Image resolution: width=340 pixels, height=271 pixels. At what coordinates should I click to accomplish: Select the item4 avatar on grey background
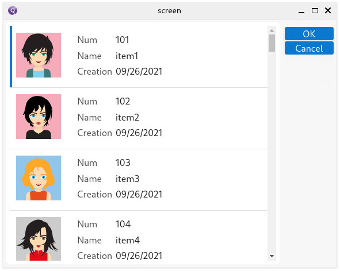click(39, 239)
